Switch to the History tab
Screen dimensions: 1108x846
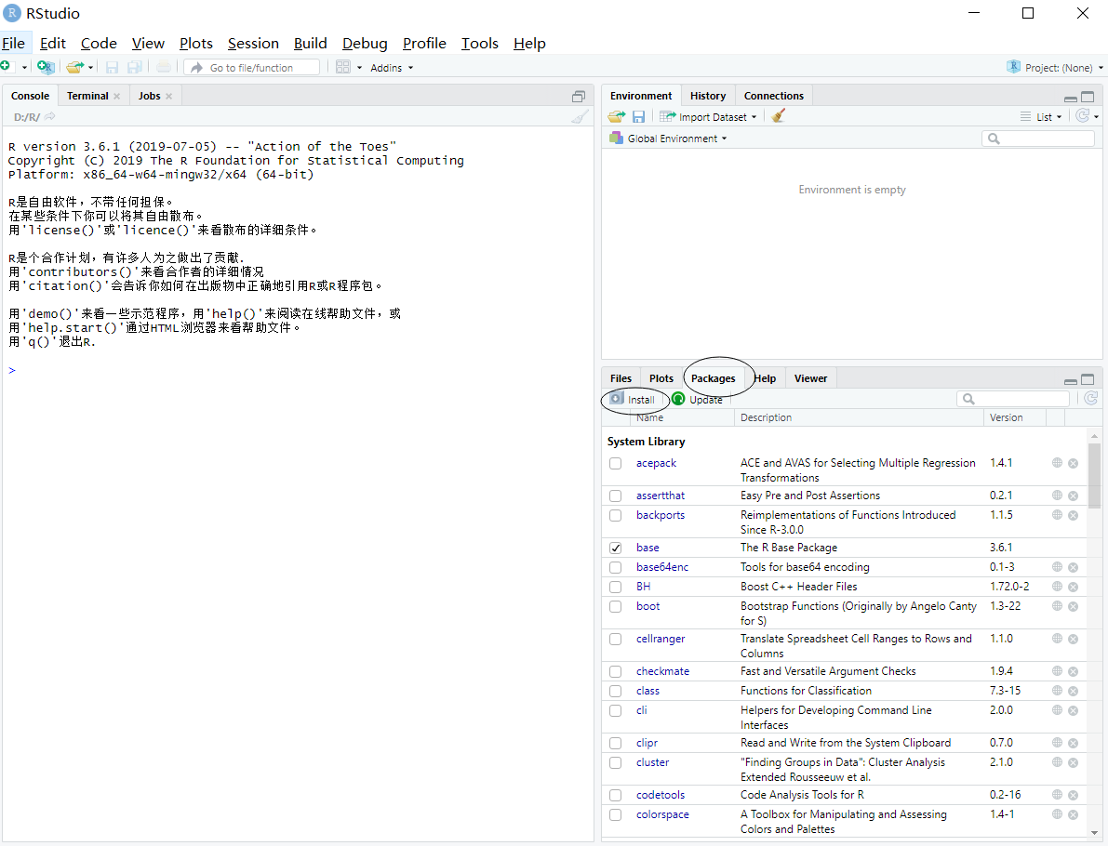708,96
